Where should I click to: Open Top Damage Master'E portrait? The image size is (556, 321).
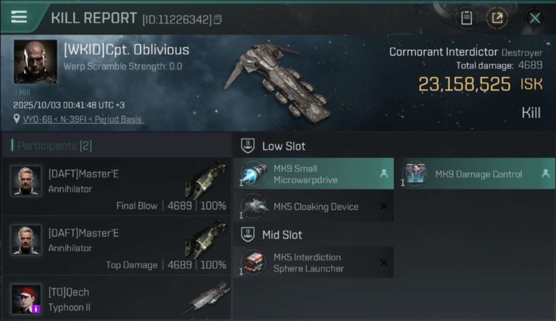click(x=26, y=240)
